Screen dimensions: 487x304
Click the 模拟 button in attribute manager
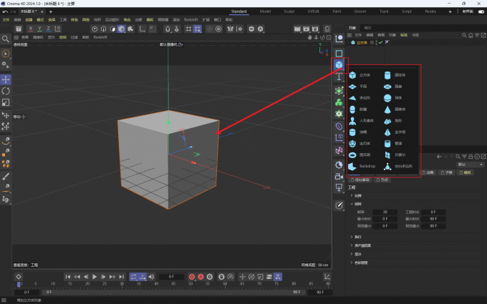tap(466, 173)
